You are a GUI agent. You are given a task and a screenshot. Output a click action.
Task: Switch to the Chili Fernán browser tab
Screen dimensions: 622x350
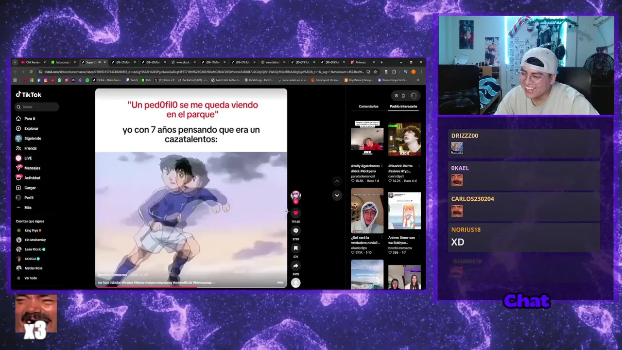click(x=34, y=62)
